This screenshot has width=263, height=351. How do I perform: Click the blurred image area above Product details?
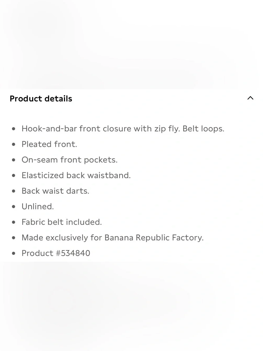[131, 45]
